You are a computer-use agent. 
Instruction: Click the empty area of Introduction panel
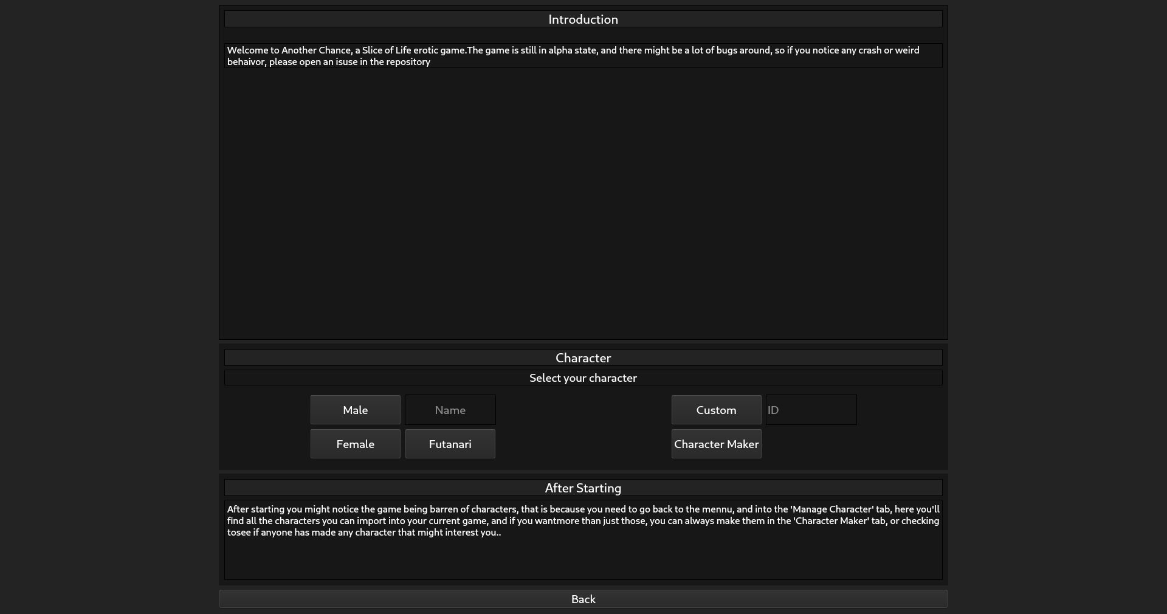(583, 201)
